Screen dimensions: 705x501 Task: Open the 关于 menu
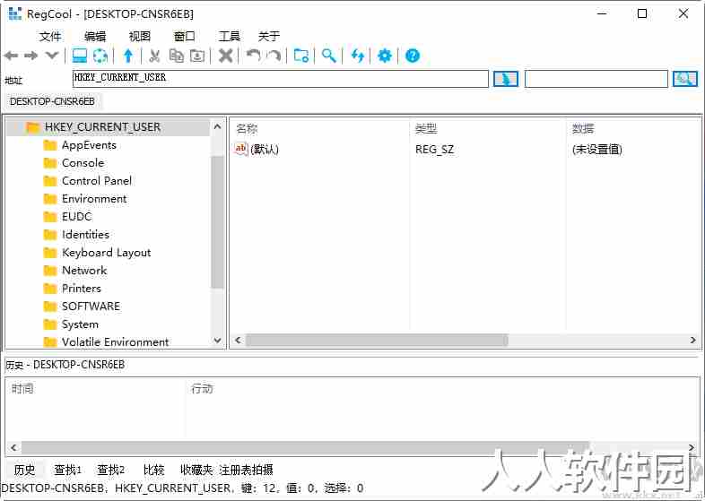[269, 36]
